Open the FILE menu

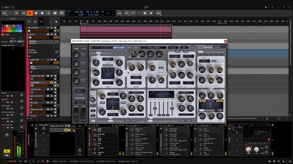[x=4, y=13]
